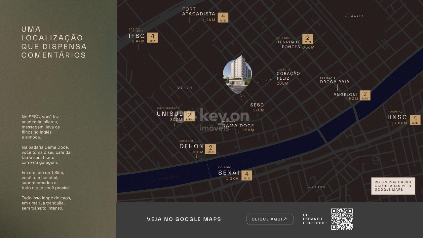This screenshot has width=423, height=238.
Task: Click the 4 min badge beside HNSC
Action: click(x=415, y=120)
